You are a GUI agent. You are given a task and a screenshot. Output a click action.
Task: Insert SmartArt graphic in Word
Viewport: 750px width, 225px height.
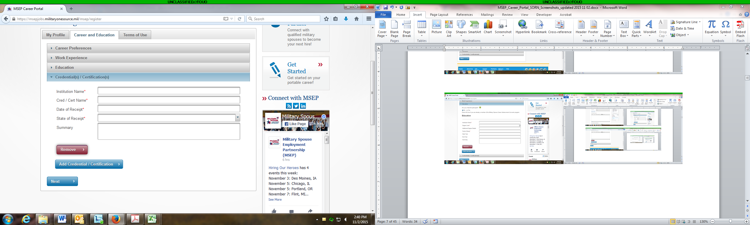coord(475,27)
